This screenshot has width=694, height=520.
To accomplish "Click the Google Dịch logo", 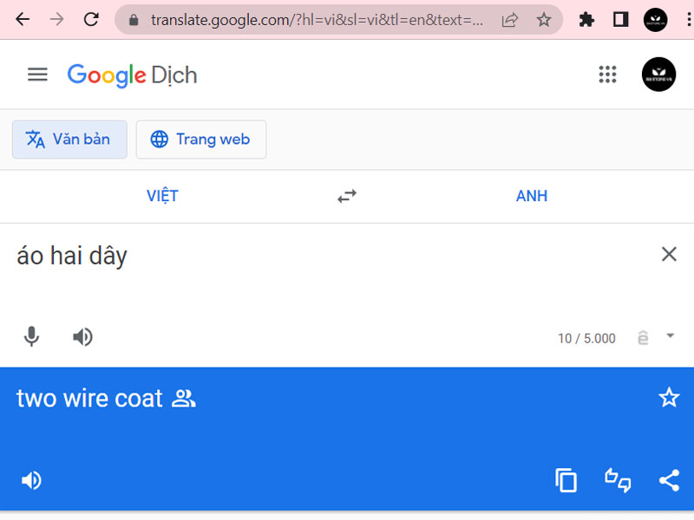I will [x=132, y=75].
